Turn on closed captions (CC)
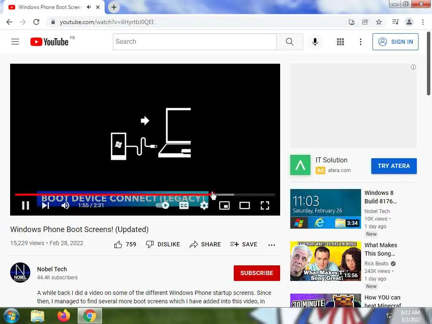This screenshot has height=324, width=432. 184,205
